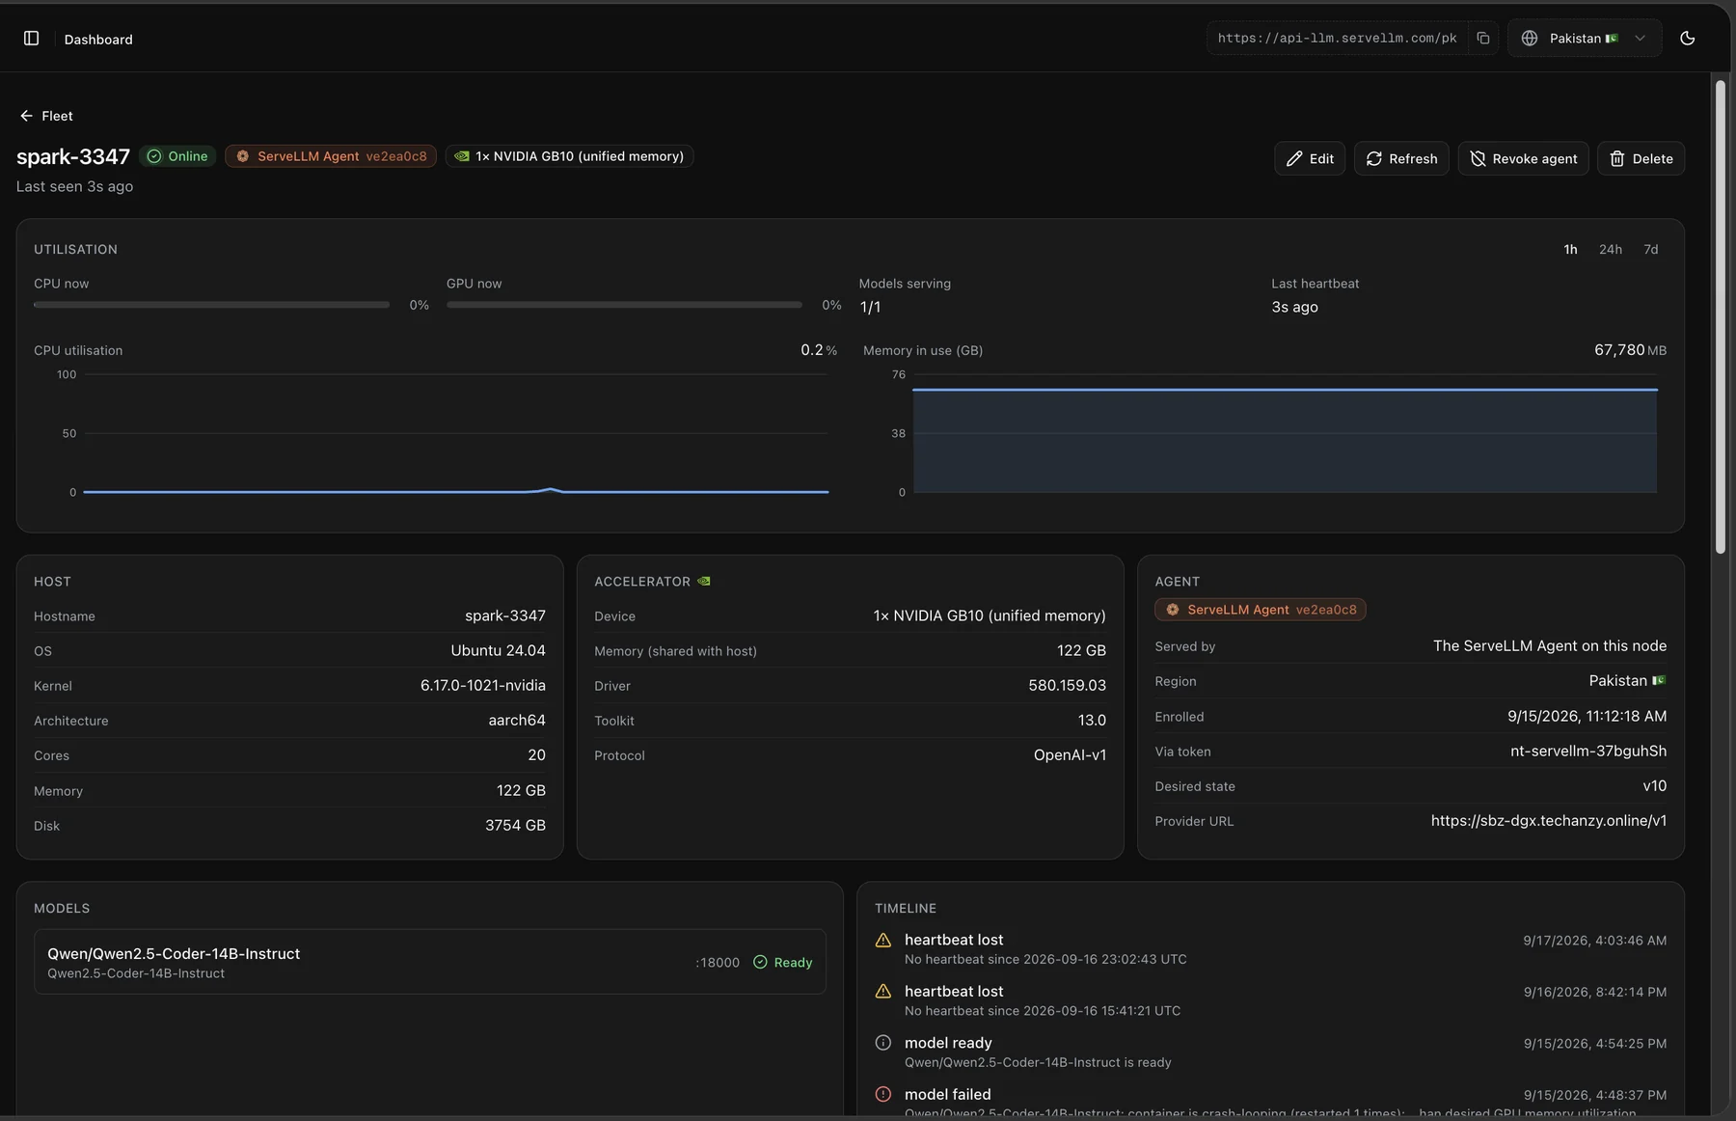Open the Qwen2.5-Coder-14B-Instruct model row
1736x1121 pixels.
[430, 962]
